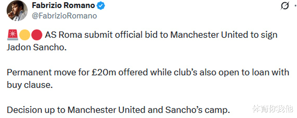Viewport: 297px width, 118px height.
Task: Click the Chinese watermark '体育你我他'
Action: coord(273,109)
